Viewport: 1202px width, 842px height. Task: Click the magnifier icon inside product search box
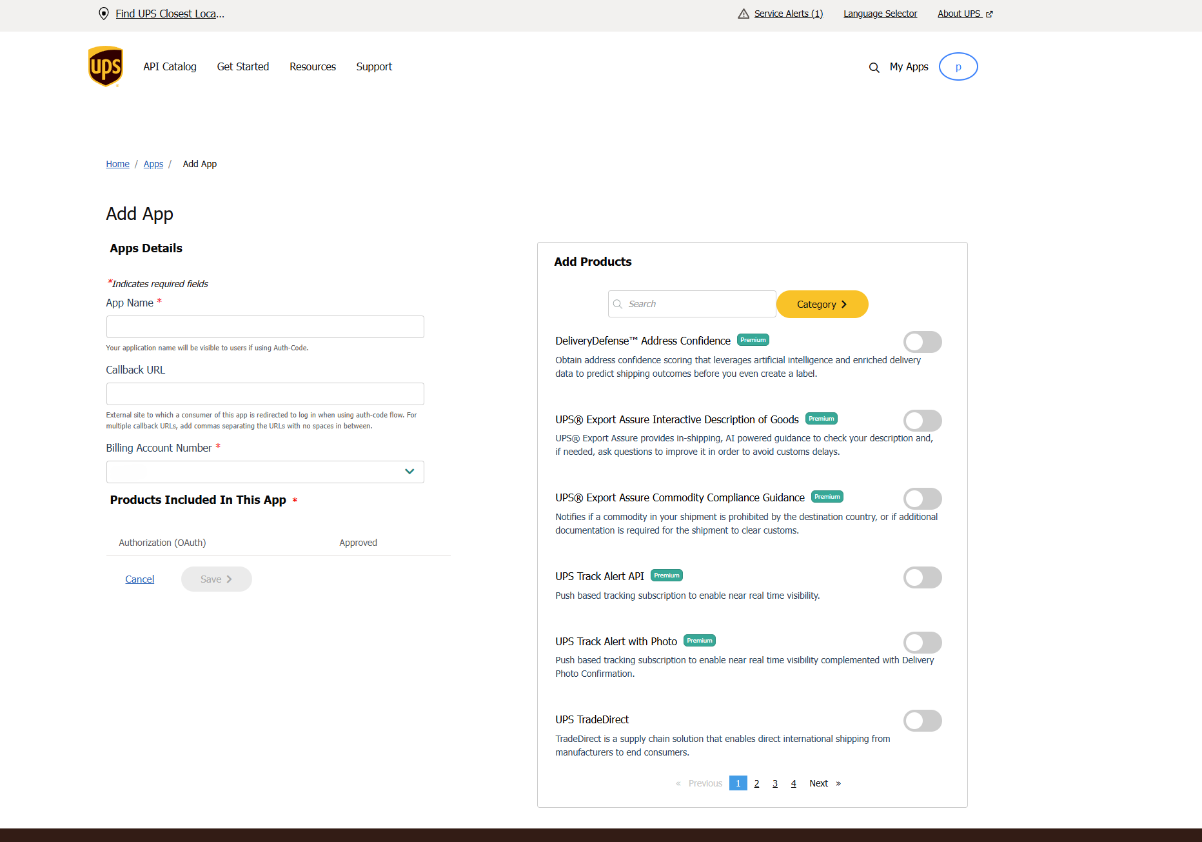tap(617, 304)
